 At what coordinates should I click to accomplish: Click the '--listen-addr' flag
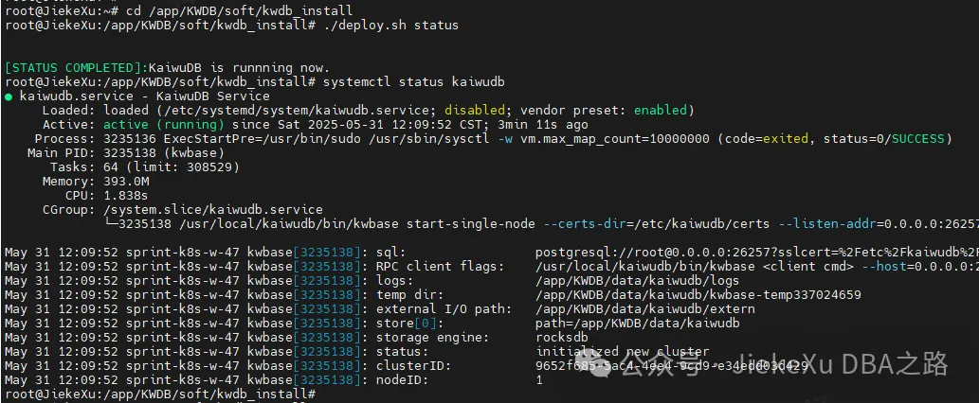826,223
